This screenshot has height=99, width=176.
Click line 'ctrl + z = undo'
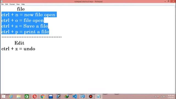18,49
